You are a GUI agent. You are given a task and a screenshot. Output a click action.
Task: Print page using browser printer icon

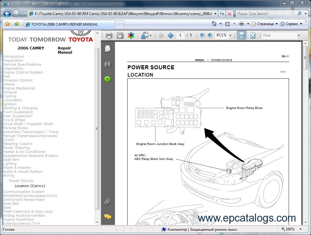[x=241, y=24]
